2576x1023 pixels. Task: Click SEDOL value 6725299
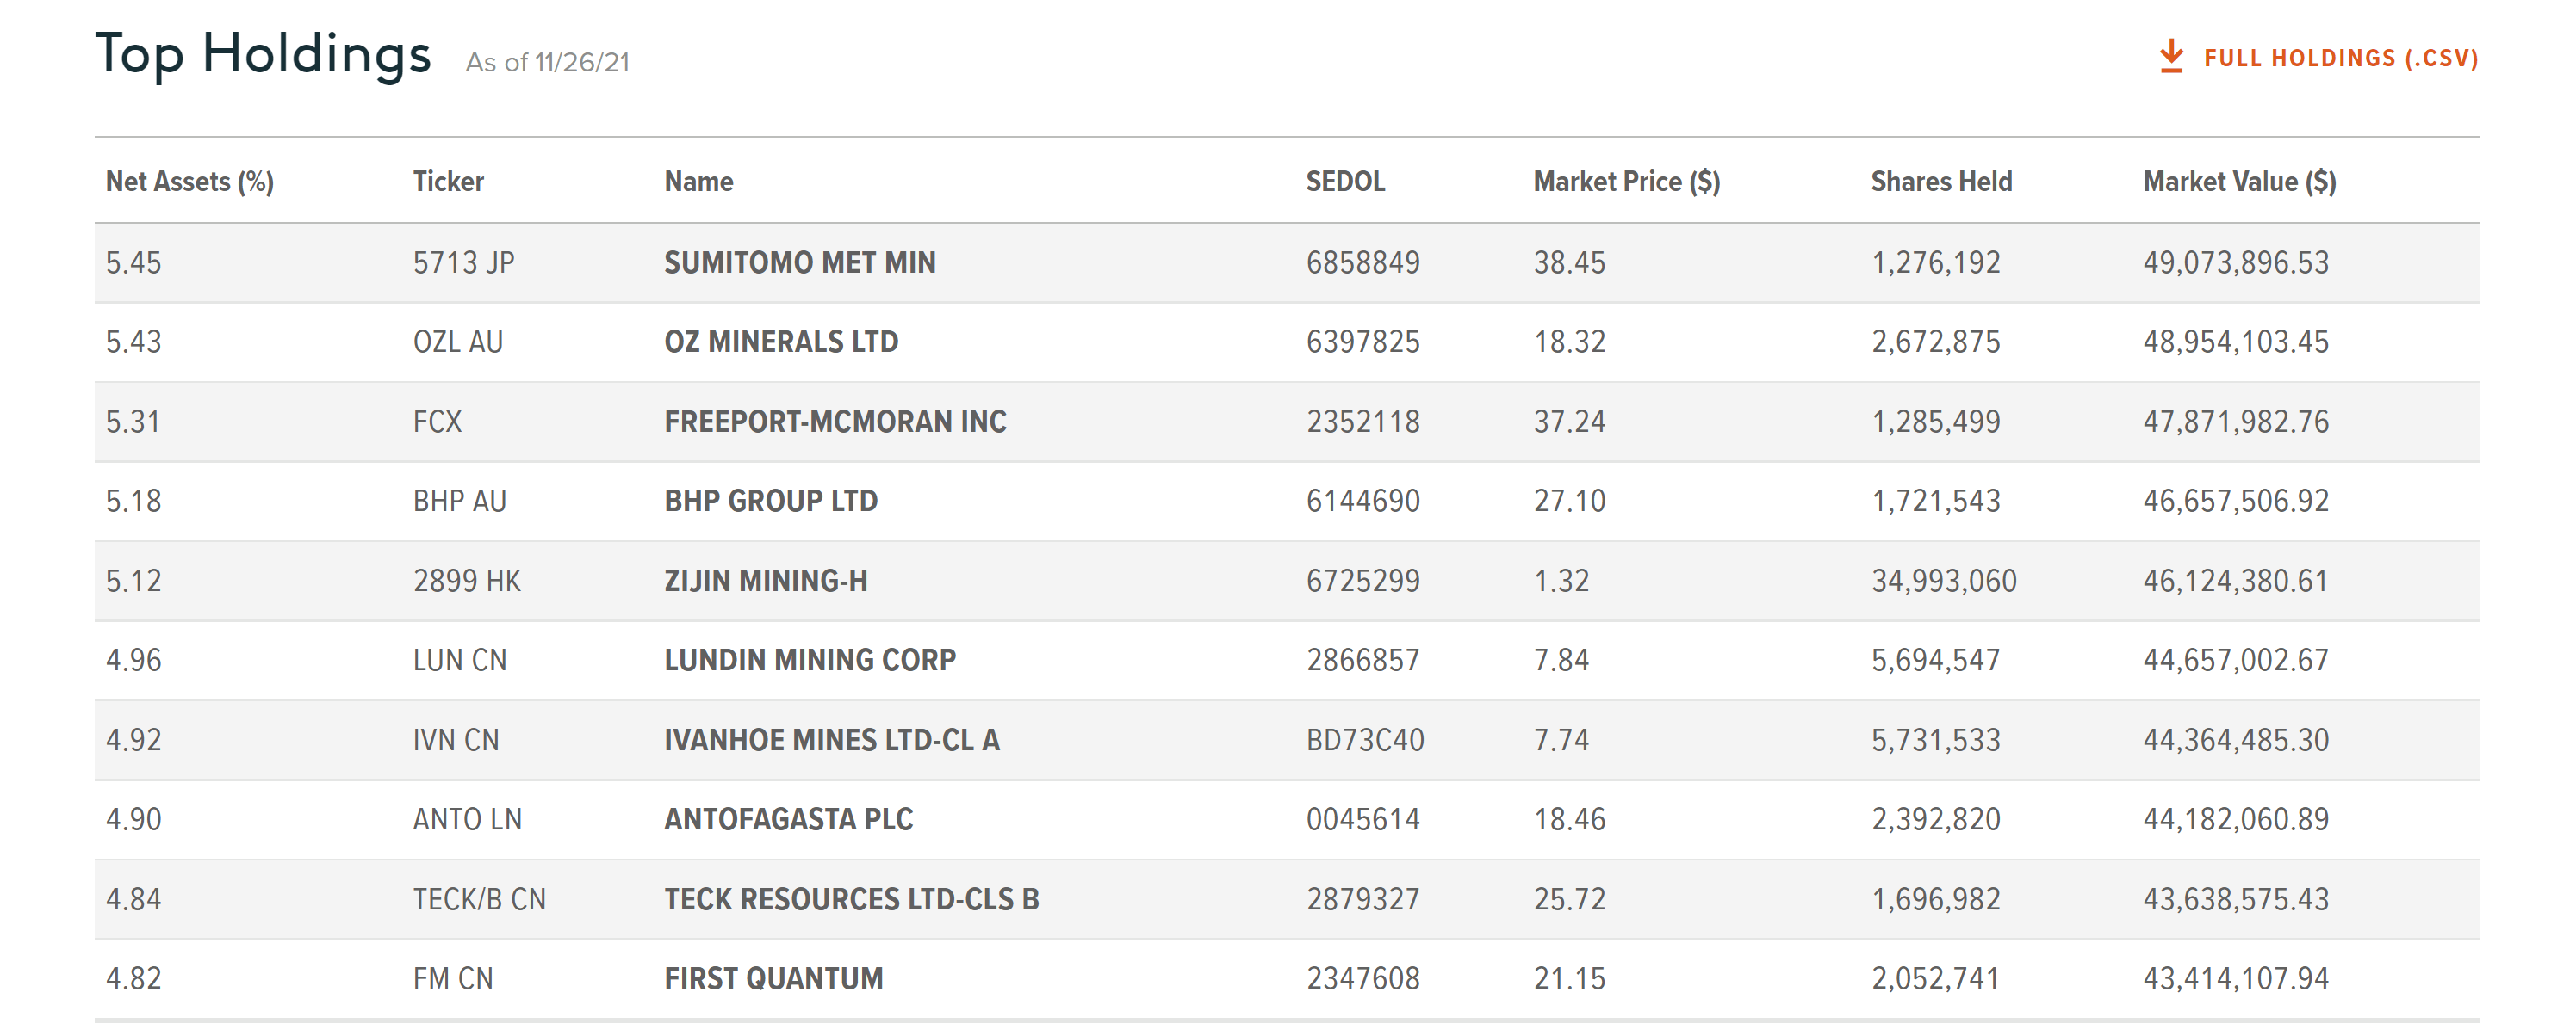(x=1362, y=581)
